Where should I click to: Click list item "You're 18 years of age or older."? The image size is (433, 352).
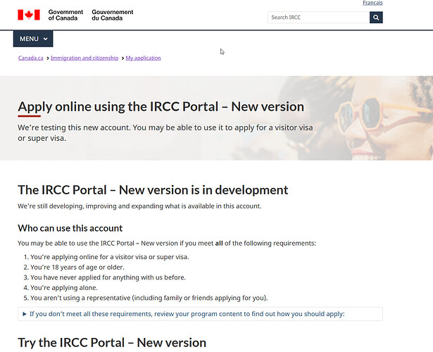pos(77,268)
